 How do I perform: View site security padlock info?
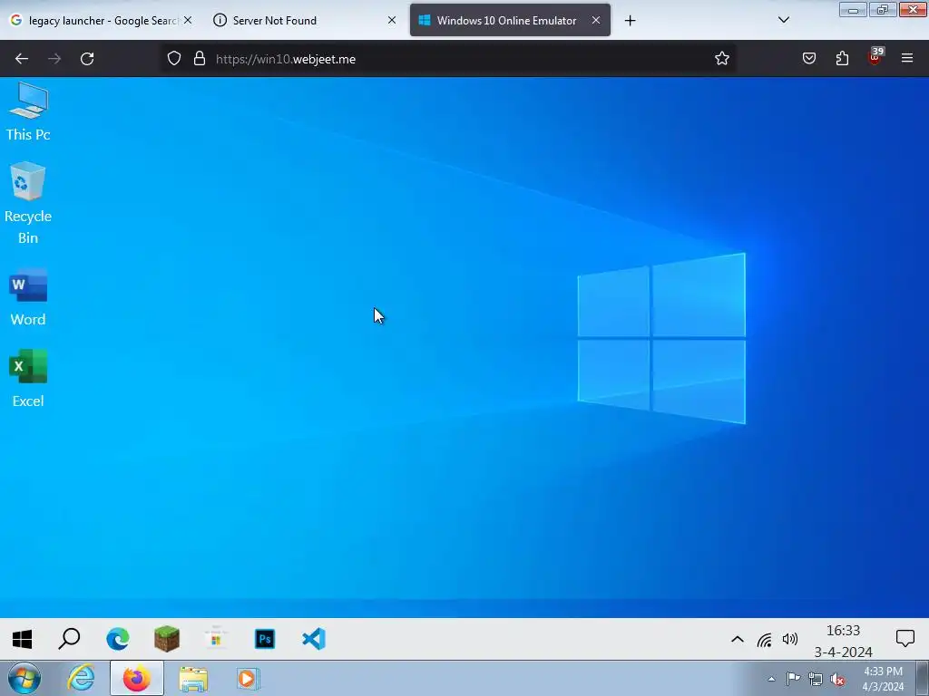pyautogui.click(x=200, y=59)
